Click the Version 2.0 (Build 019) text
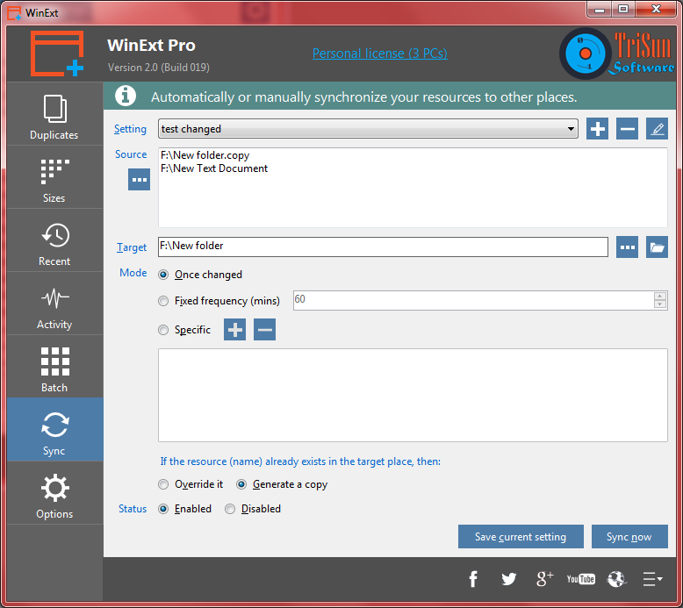 tap(159, 68)
